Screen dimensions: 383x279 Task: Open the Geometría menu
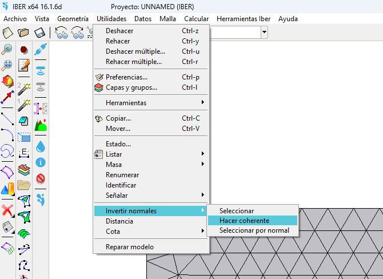point(73,19)
